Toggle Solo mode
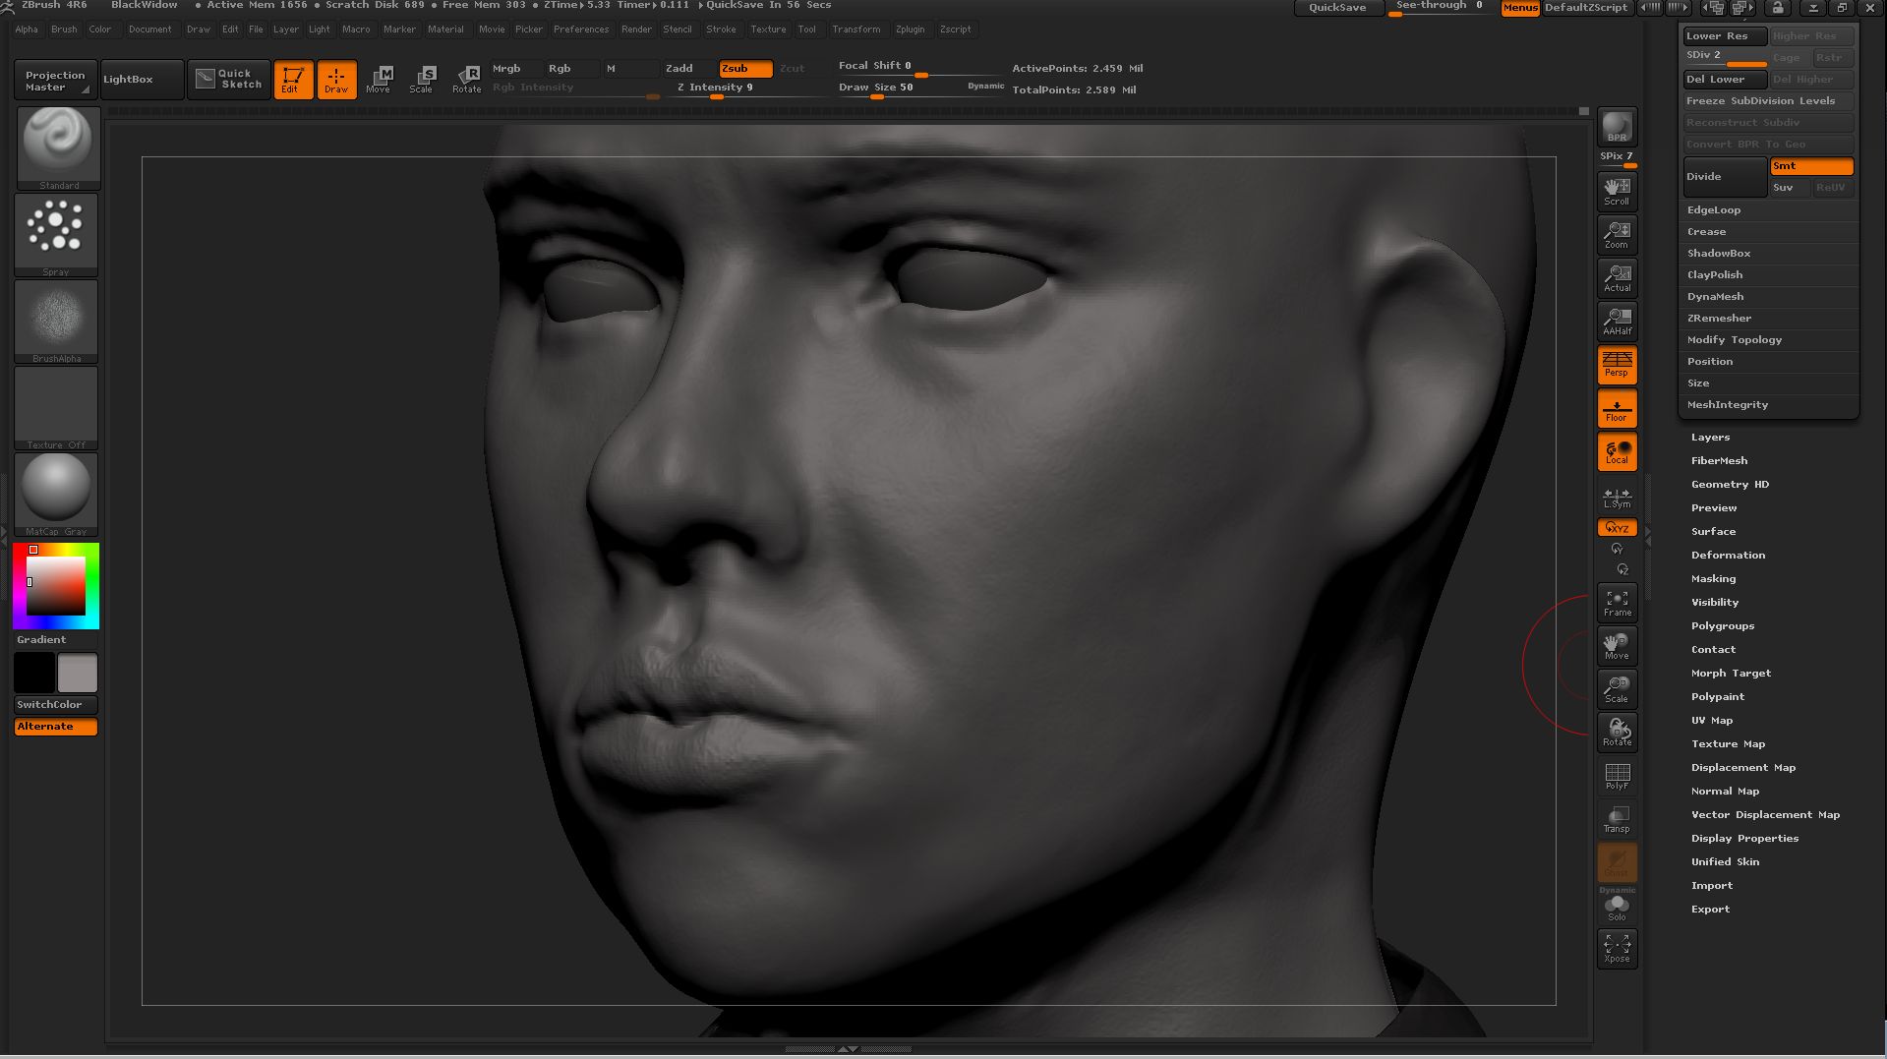Screen dimensions: 1887x1059 1617,908
